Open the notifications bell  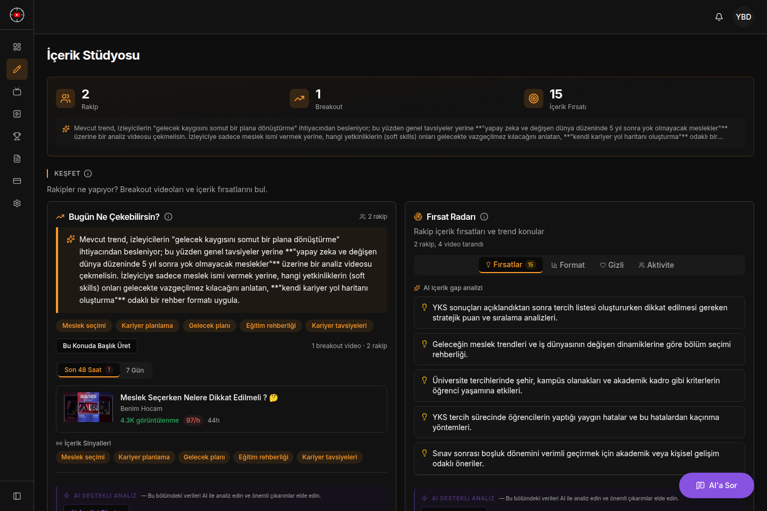719,17
